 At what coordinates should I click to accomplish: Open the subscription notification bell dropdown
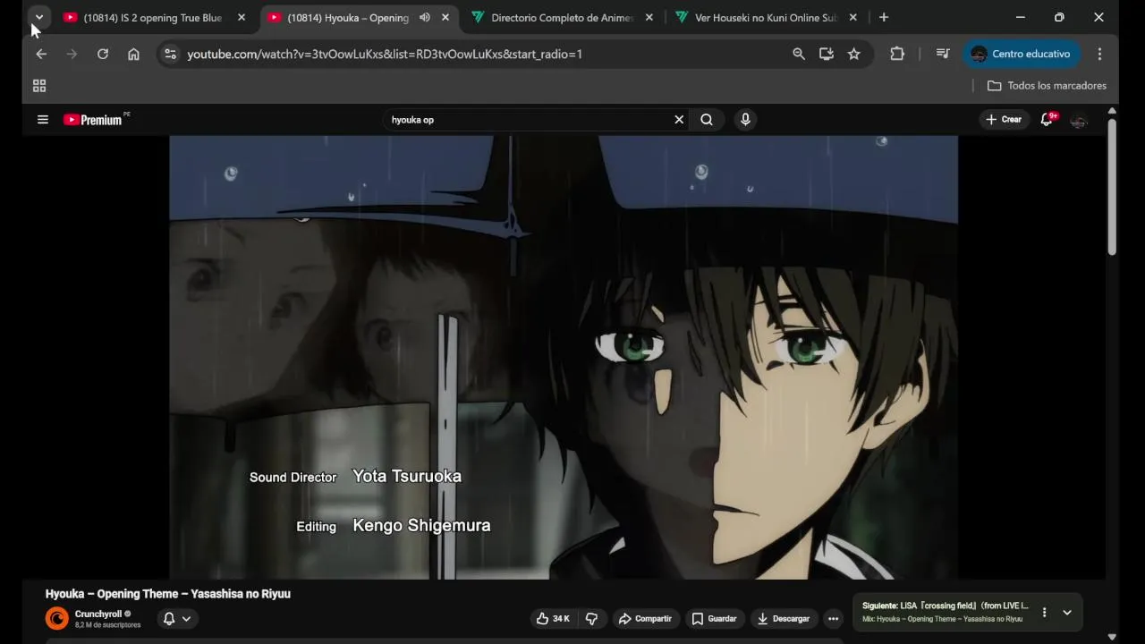click(177, 618)
